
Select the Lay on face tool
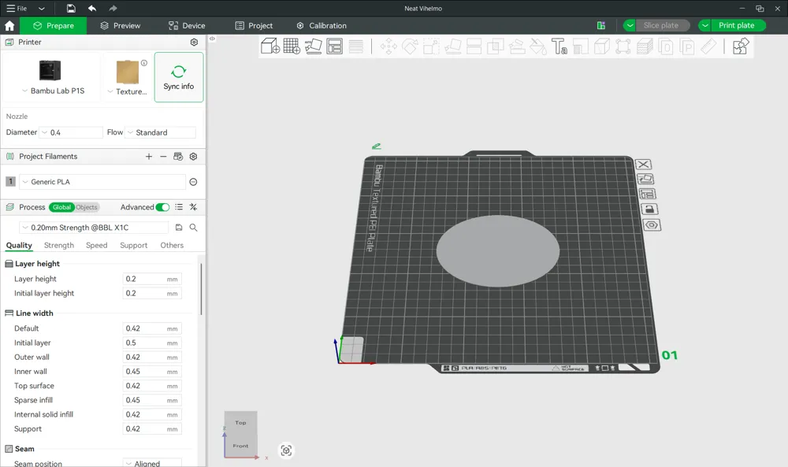(x=453, y=46)
